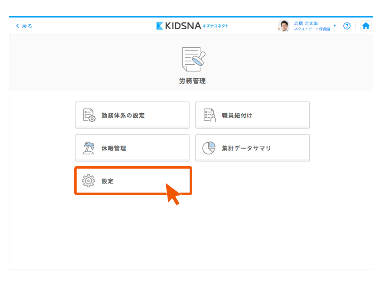Viewport: 382px width, 286px height.
Task: Click the pie chart 集計データサマリ icon
Action: click(x=209, y=148)
